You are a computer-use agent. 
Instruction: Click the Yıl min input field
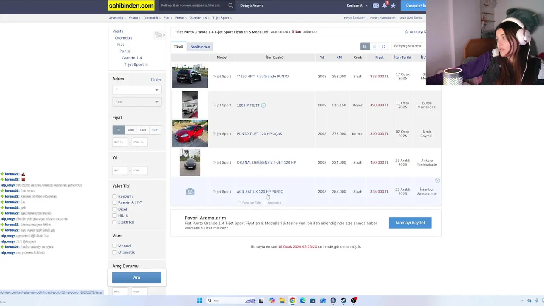(x=120, y=170)
